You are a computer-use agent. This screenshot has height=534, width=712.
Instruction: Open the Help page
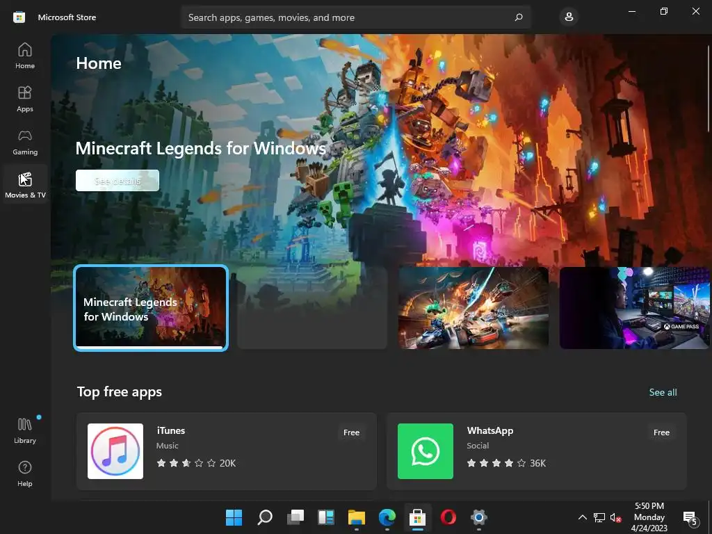pyautogui.click(x=25, y=474)
